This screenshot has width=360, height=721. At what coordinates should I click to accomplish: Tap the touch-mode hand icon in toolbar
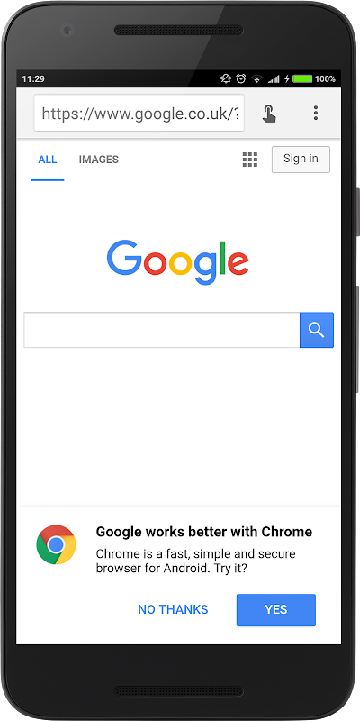pyautogui.click(x=269, y=114)
